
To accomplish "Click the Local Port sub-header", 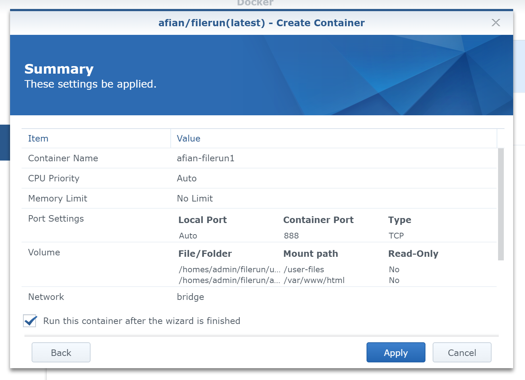I will 203,220.
